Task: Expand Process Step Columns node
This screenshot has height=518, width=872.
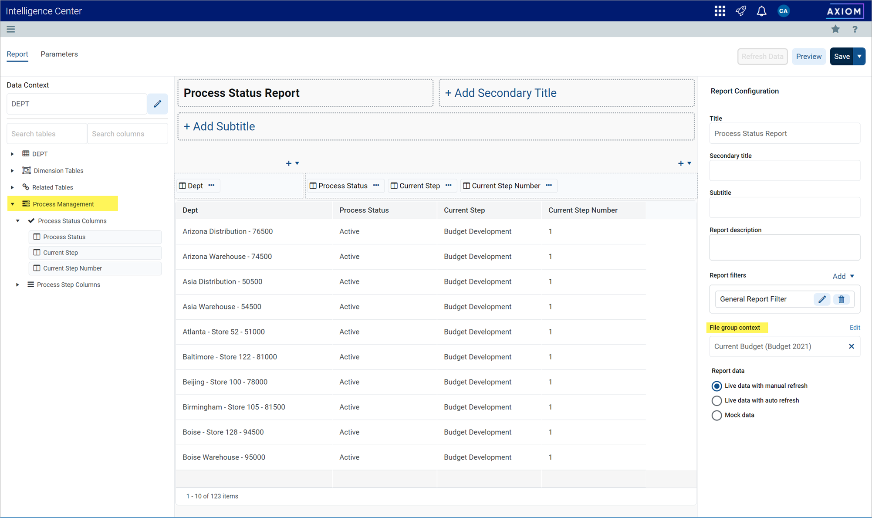Action: pos(18,285)
